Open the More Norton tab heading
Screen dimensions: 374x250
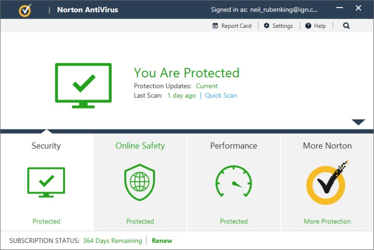[327, 146]
